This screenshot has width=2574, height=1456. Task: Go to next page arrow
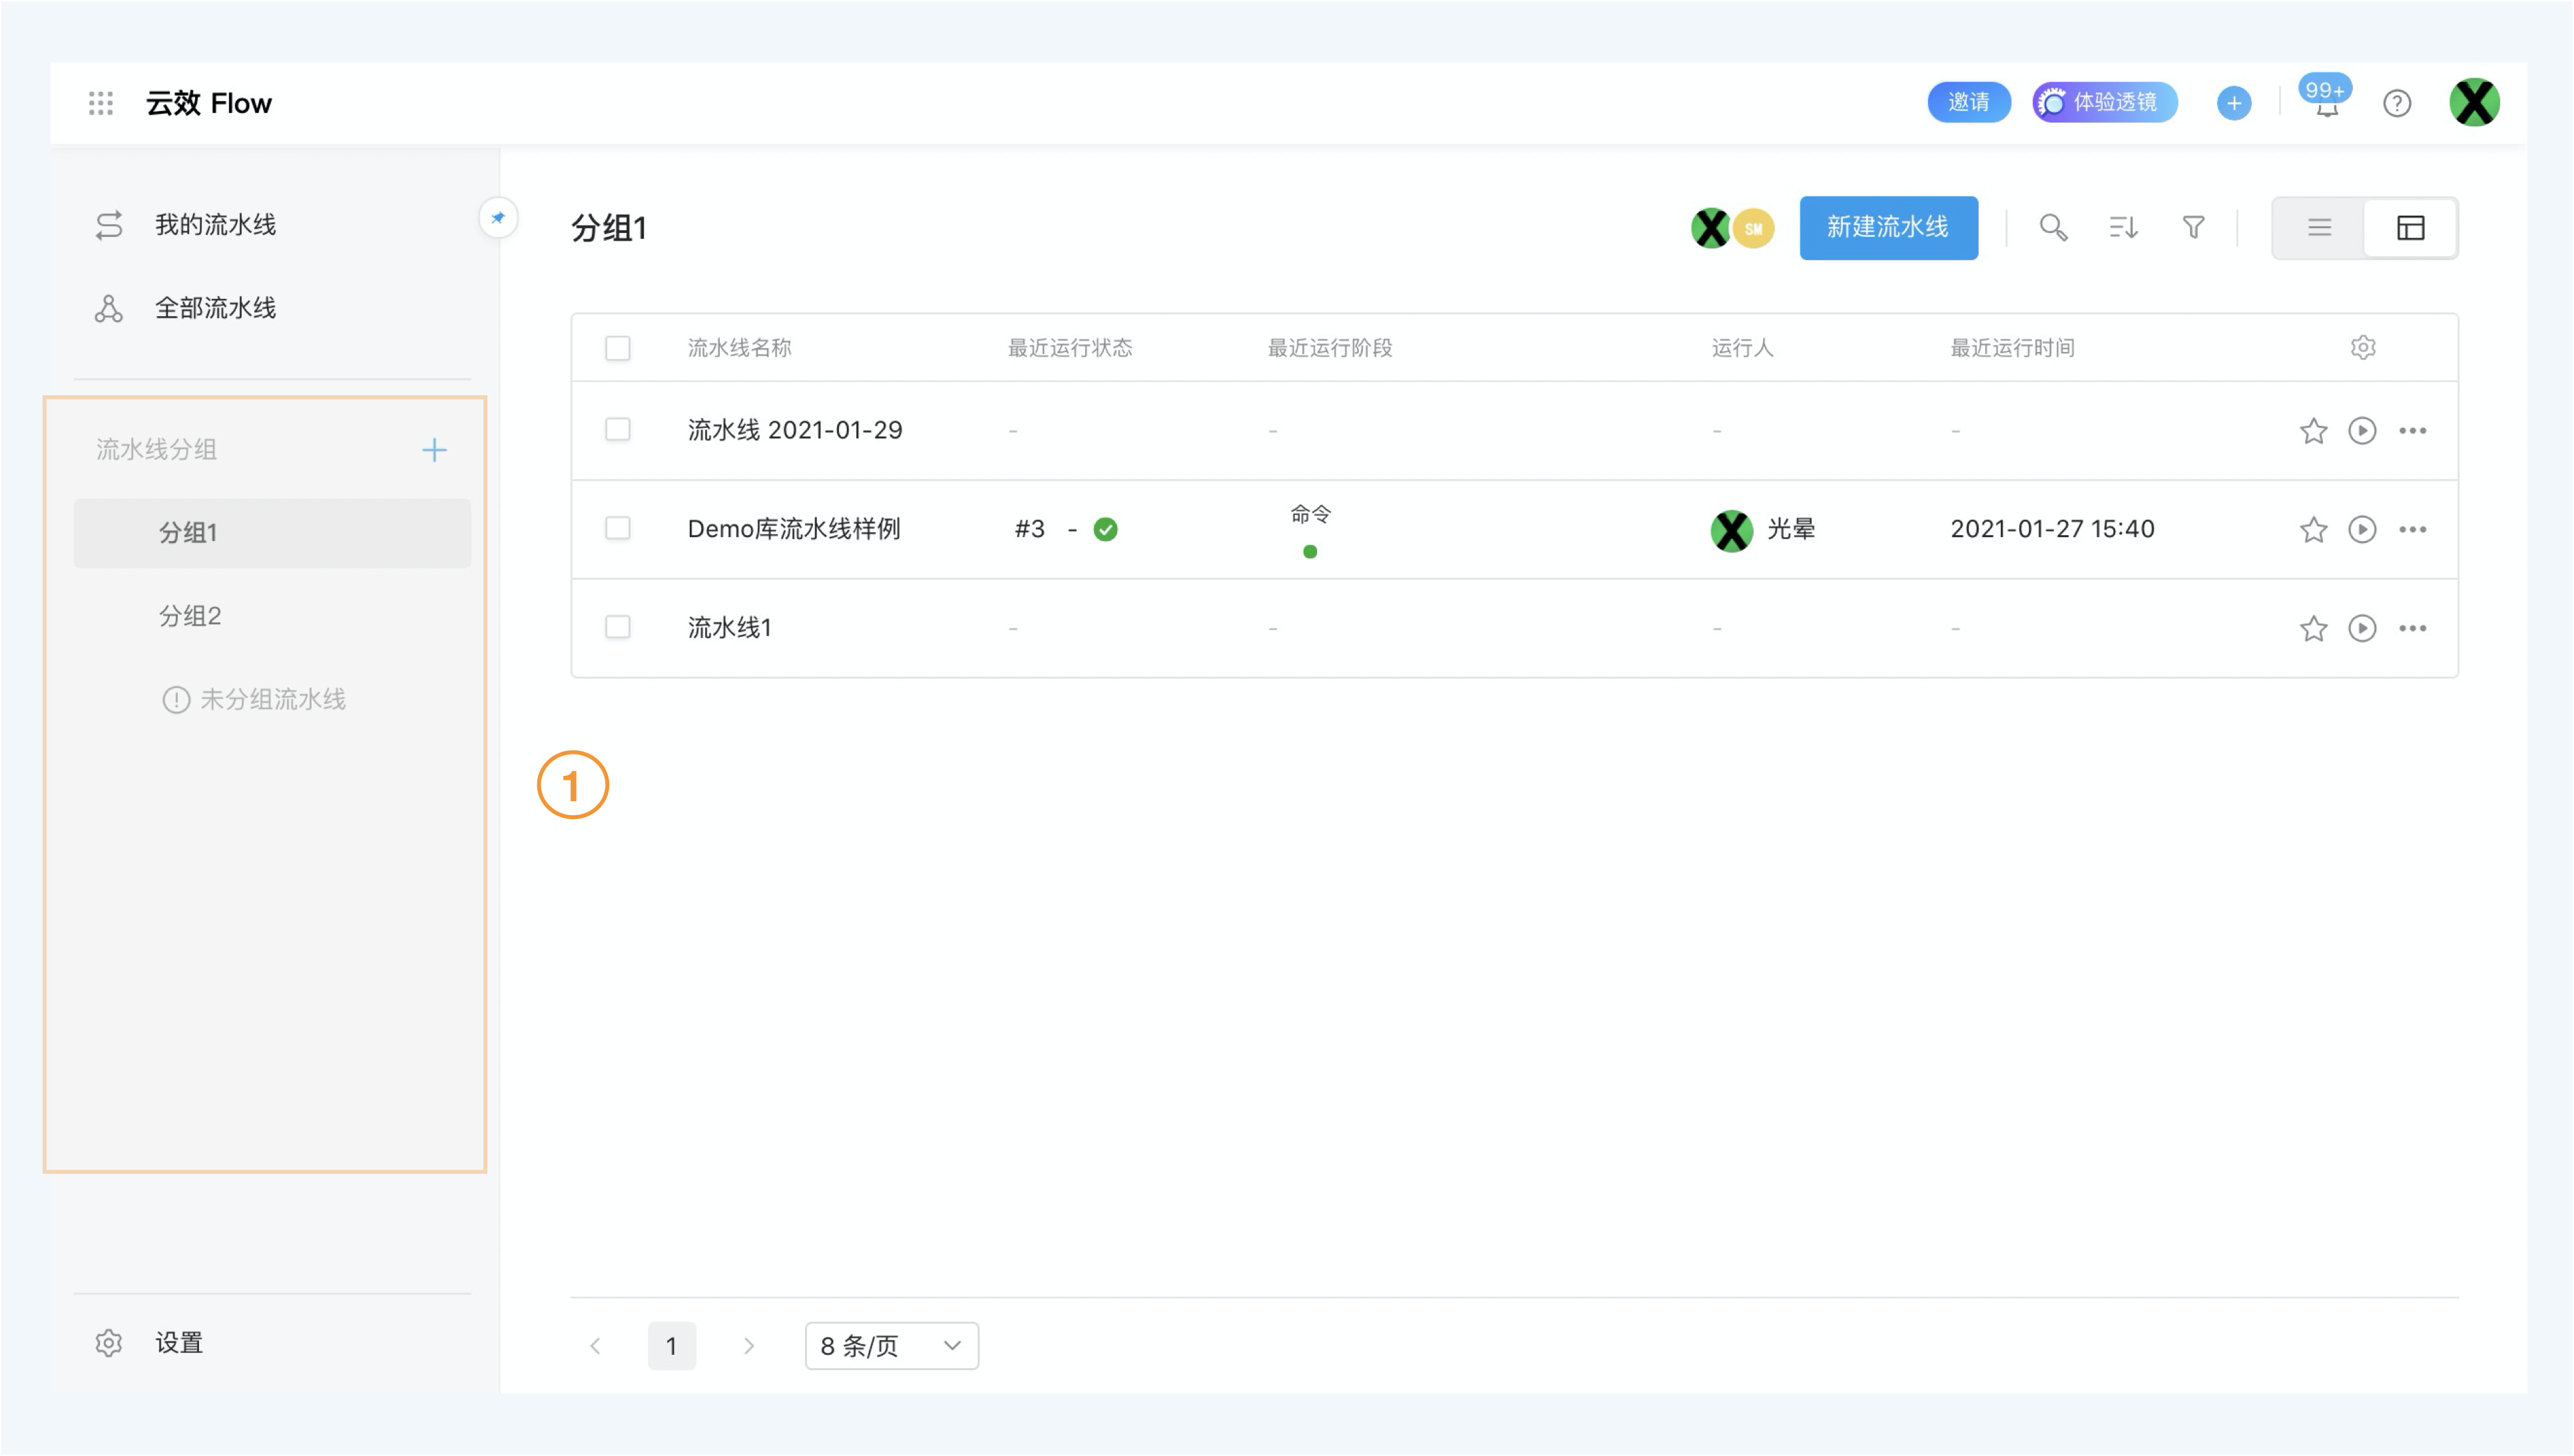point(748,1345)
